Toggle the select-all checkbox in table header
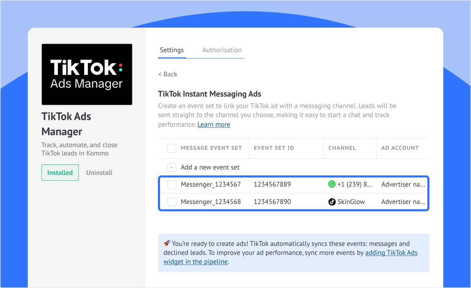 coord(171,148)
